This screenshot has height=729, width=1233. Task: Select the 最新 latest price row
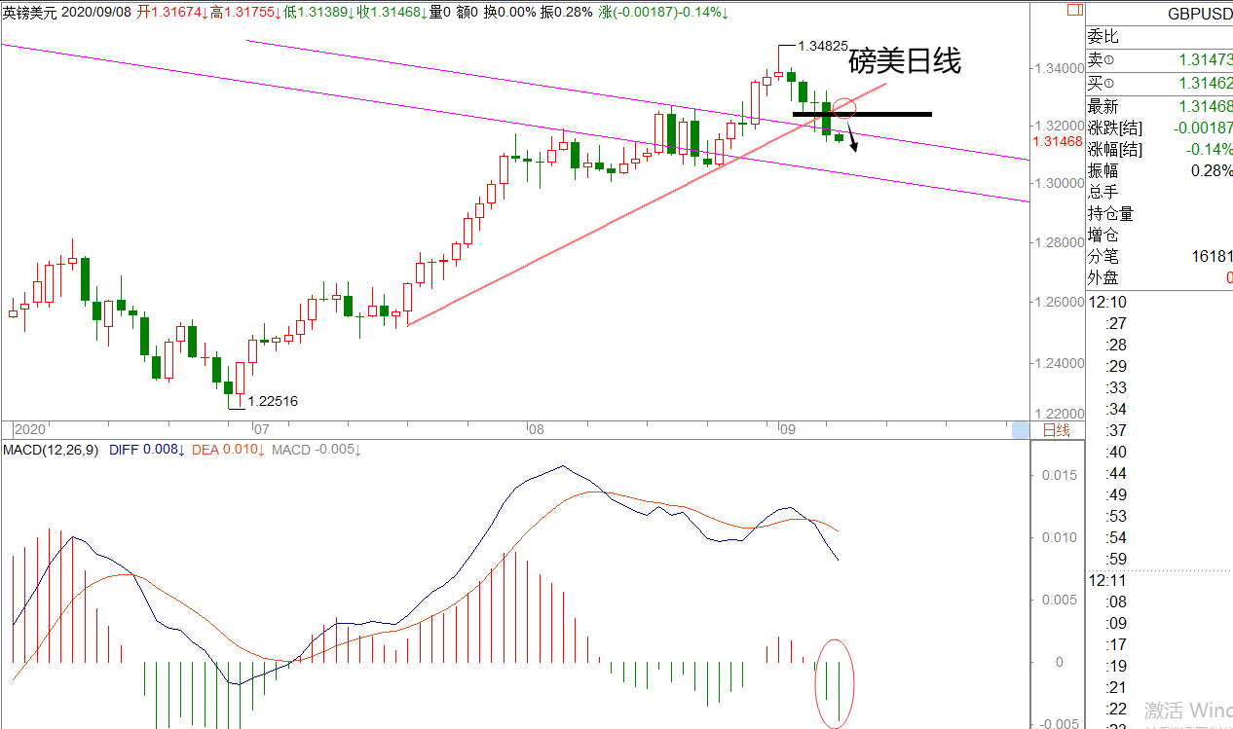tap(1159, 107)
